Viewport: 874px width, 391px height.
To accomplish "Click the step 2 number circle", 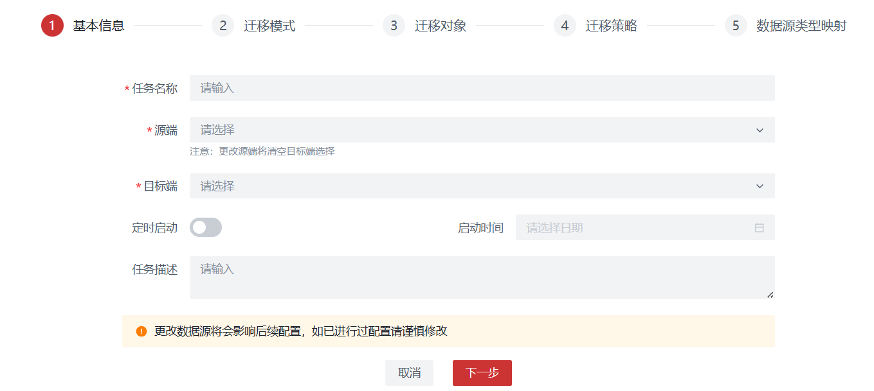I will (x=223, y=26).
